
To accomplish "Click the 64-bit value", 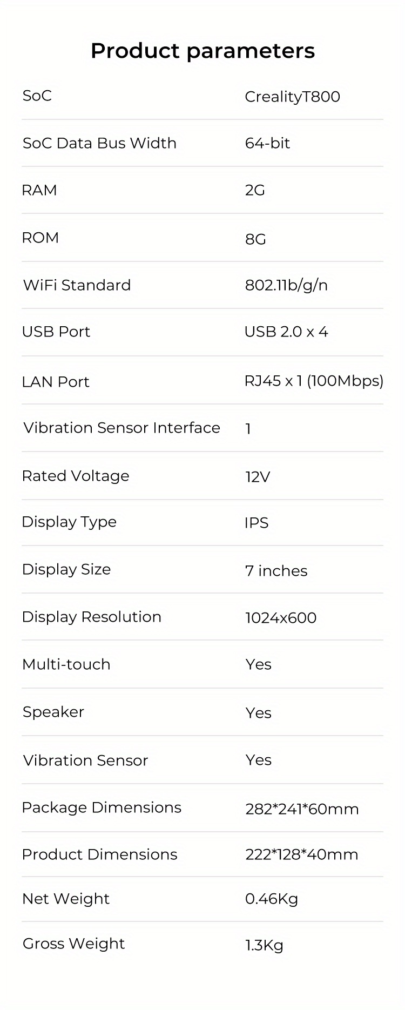I will coord(267,143).
